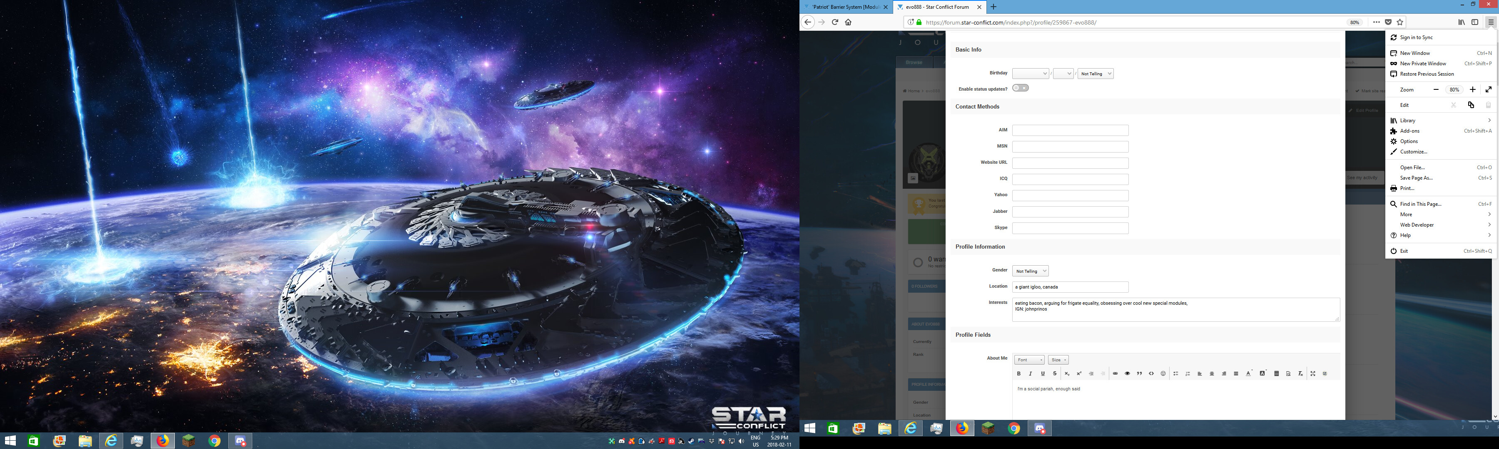1499x449 pixels.
Task: Insert a quote block with the quote icon
Action: 1139,373
